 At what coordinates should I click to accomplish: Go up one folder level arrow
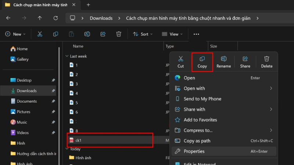coord(40,18)
